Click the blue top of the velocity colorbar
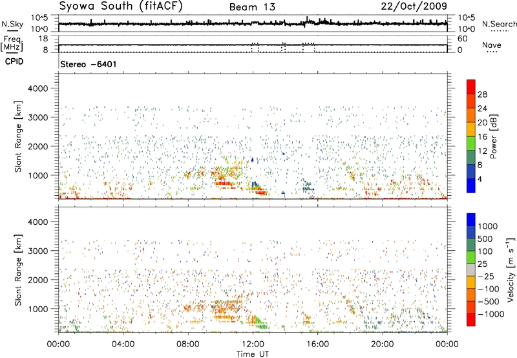517x358 pixels. (471, 220)
